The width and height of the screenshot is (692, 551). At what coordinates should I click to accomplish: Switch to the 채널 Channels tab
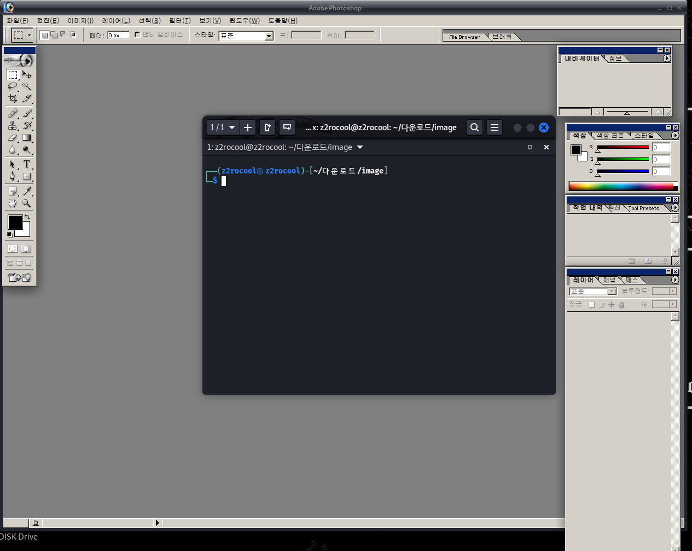point(609,280)
